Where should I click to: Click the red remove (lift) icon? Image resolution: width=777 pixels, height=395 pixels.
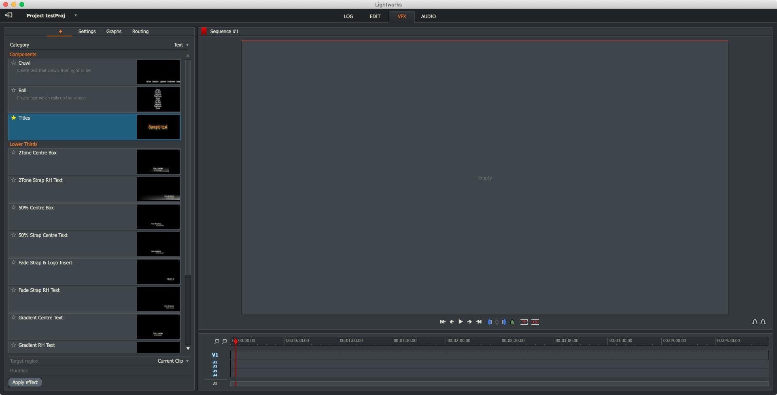524,322
